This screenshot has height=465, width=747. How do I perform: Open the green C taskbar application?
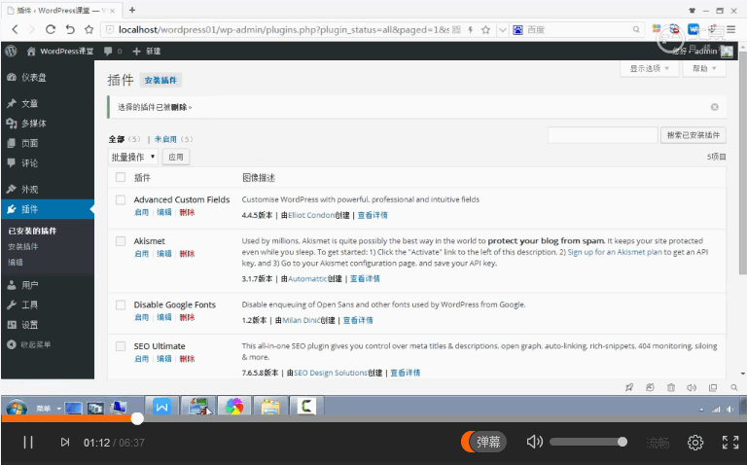pos(306,407)
